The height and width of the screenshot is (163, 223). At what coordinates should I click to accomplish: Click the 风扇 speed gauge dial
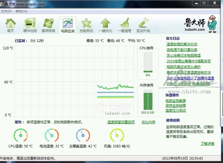(x=117, y=135)
